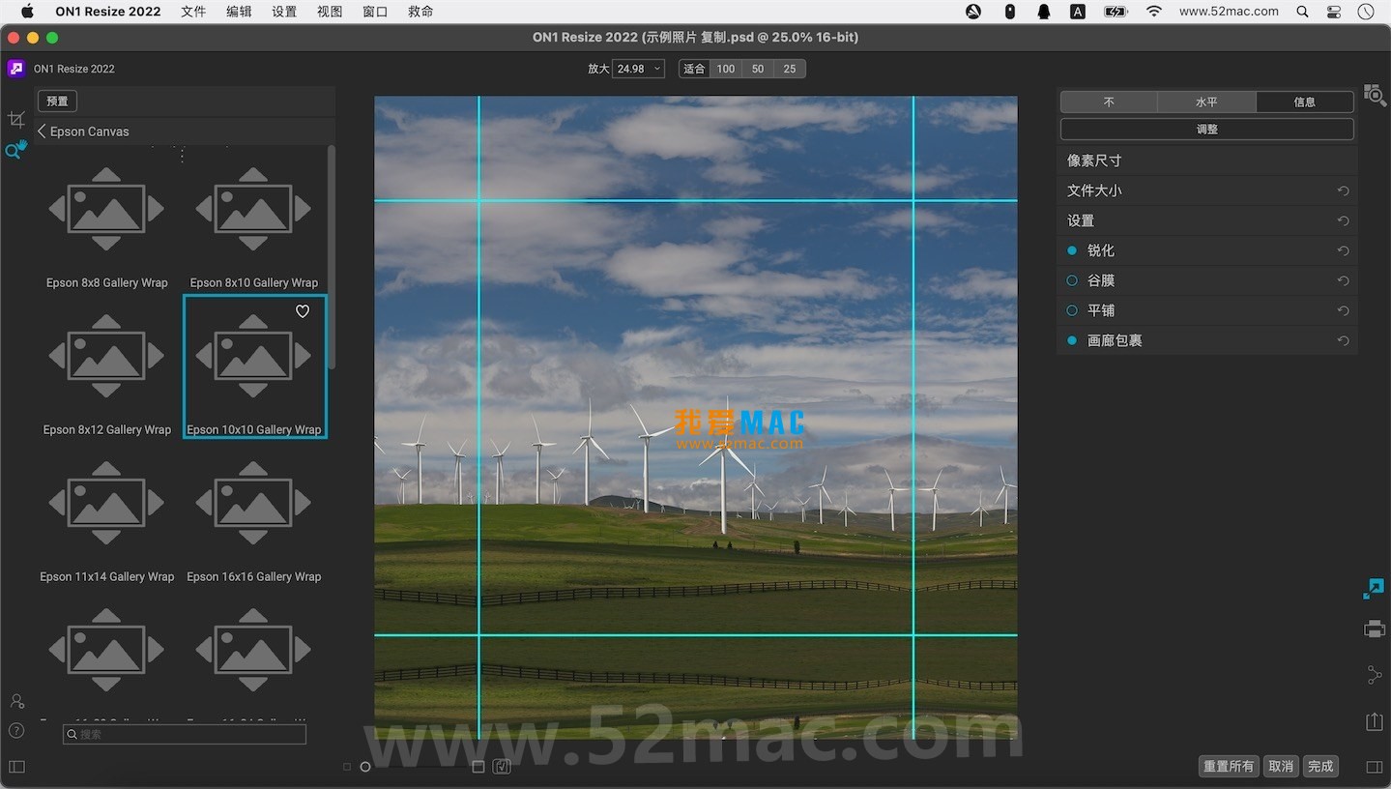
Task: Set zoom to 25
Action: (790, 69)
